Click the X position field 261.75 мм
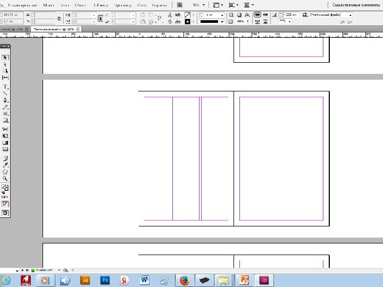383x287 pixels. (x=13, y=15)
